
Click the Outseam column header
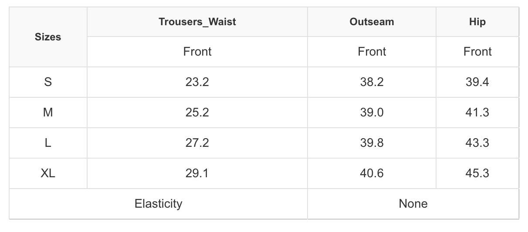click(372, 22)
